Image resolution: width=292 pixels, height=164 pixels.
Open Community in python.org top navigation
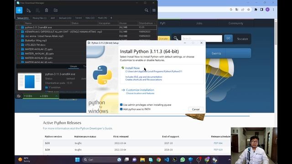coord(236,23)
